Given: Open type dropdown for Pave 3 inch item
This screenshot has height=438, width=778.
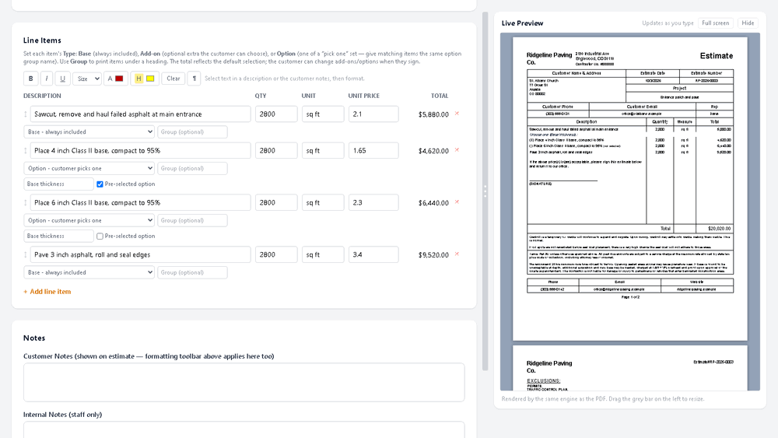Looking at the screenshot, I should pyautogui.click(x=89, y=272).
